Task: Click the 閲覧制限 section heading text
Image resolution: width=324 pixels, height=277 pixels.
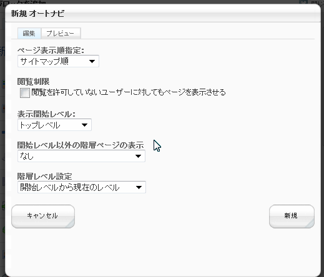Action: tap(33, 82)
